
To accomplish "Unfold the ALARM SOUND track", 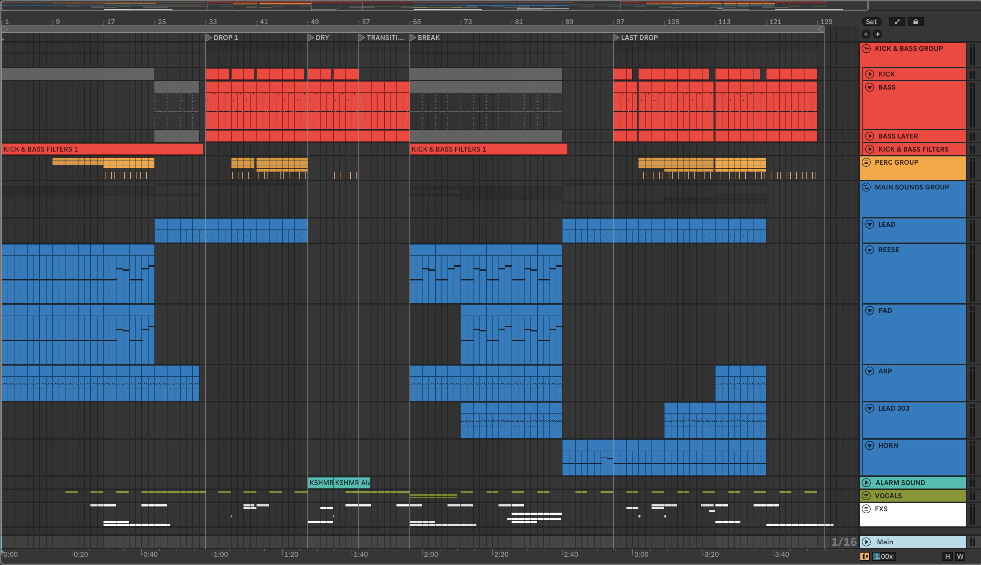I will (866, 482).
